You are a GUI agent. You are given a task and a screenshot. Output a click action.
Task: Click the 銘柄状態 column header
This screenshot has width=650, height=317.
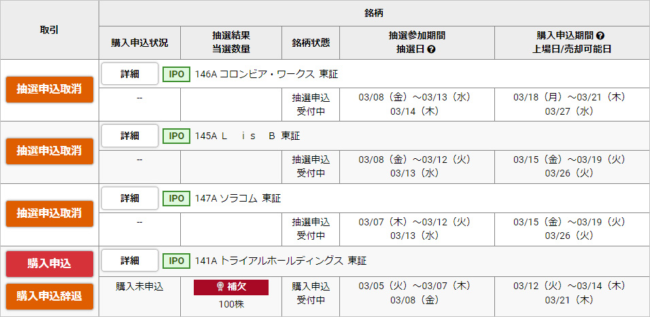(x=311, y=43)
